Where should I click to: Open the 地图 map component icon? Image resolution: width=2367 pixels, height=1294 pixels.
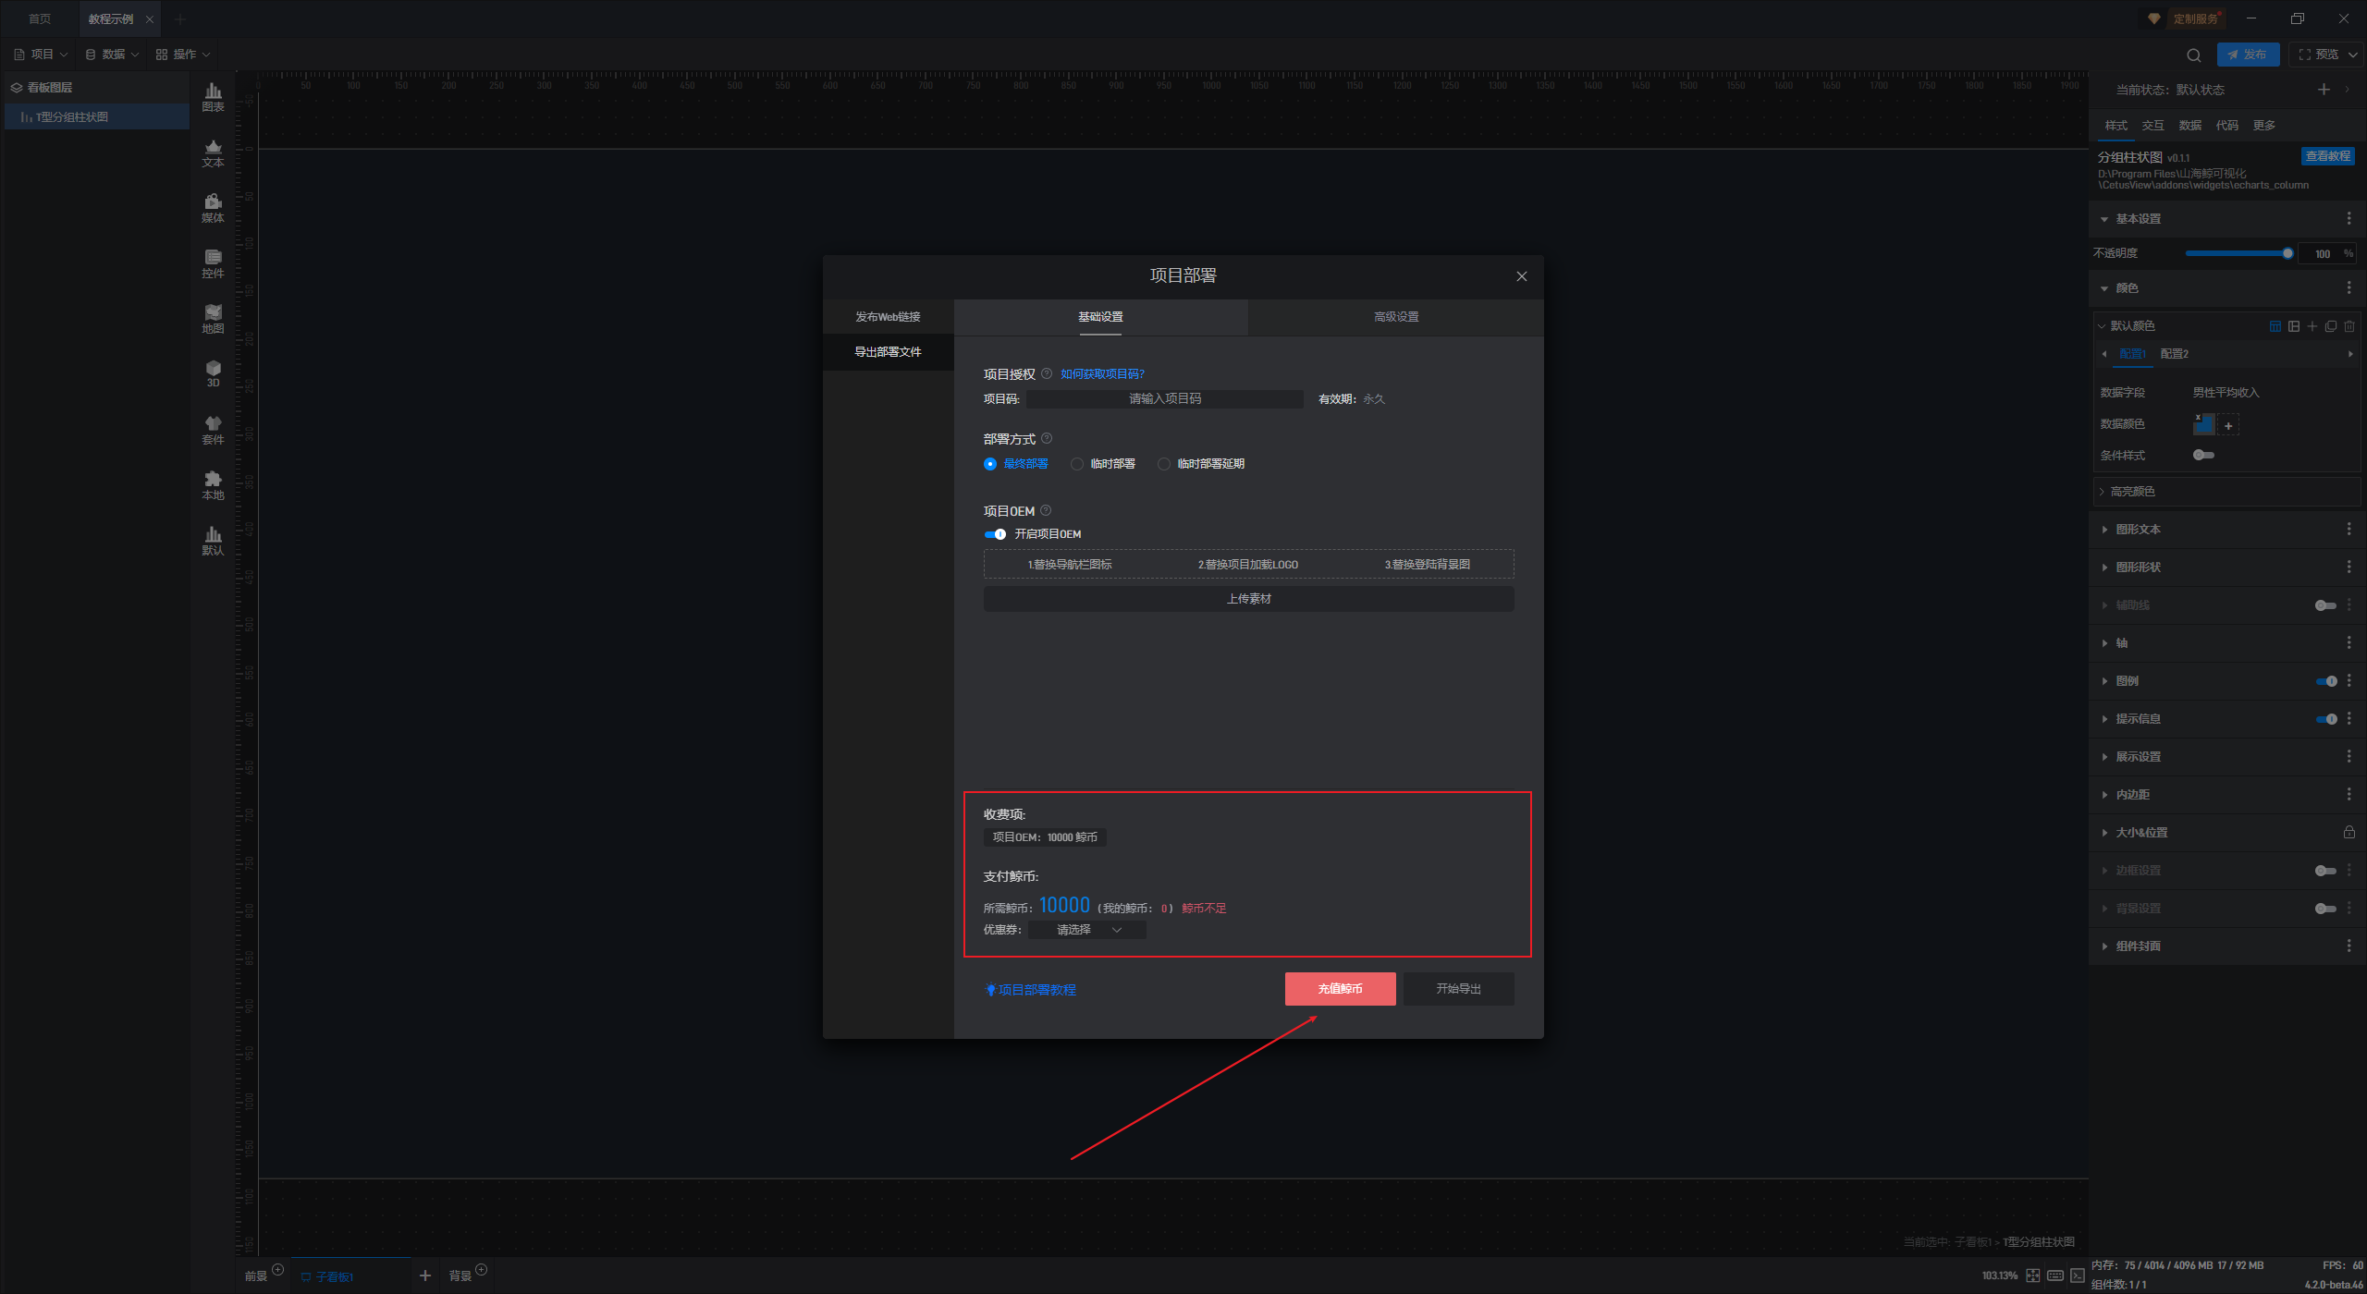click(x=213, y=317)
